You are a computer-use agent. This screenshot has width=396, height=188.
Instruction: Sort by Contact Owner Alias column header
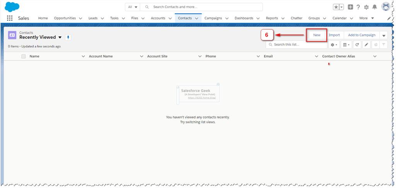[338, 56]
